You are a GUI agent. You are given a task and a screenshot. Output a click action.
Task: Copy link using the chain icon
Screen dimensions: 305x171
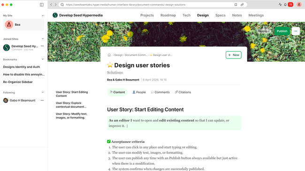242,5
